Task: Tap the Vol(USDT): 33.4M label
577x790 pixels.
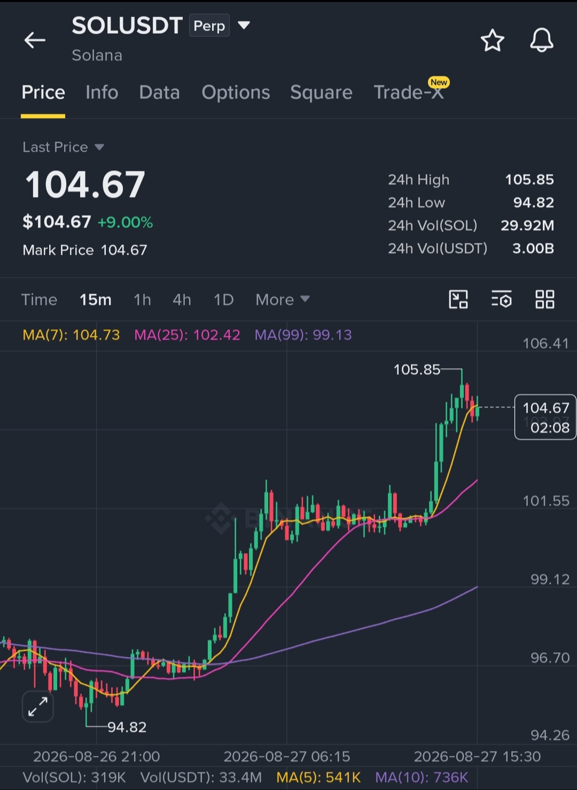Action: click(201, 777)
